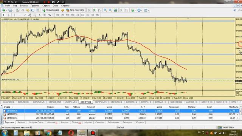Select the equidistant channel tool
The image size is (242, 136).
[29, 15]
